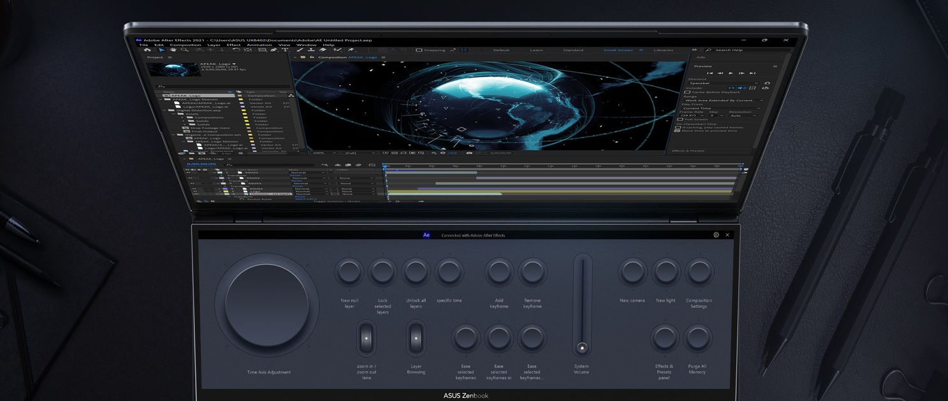Expand the Resolution Auto dropdown
This screenshot has width=948, height=401.
pyautogui.click(x=742, y=115)
